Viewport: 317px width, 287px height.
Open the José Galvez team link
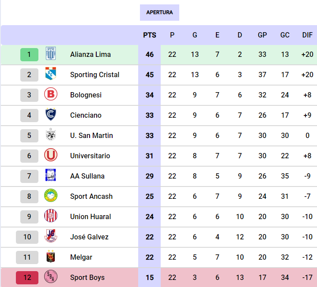click(89, 237)
